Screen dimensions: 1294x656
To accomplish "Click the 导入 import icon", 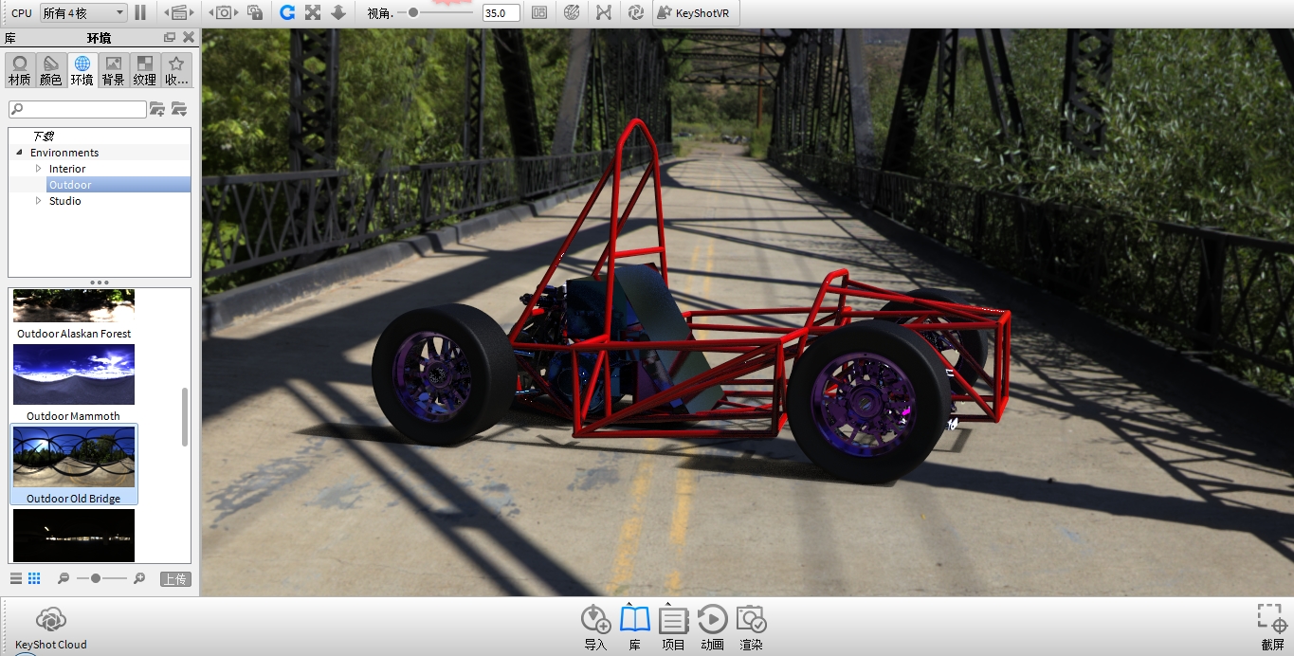I will [595, 618].
